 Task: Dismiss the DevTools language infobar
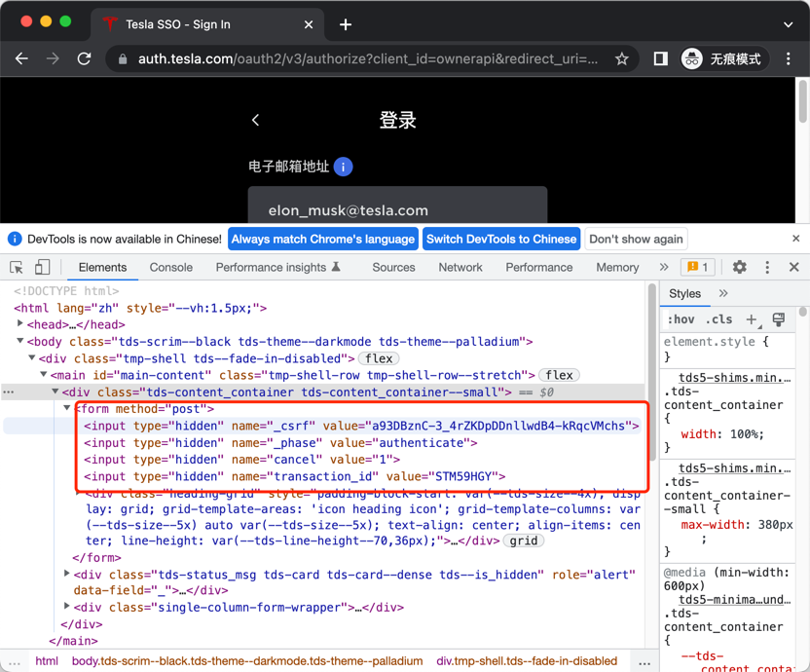(x=796, y=239)
